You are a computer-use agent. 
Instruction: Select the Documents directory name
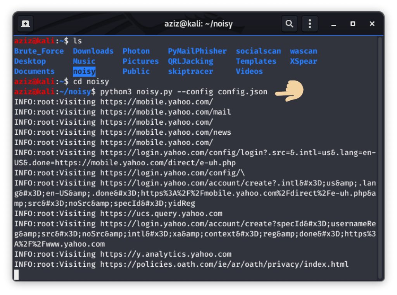pyautogui.click(x=35, y=71)
